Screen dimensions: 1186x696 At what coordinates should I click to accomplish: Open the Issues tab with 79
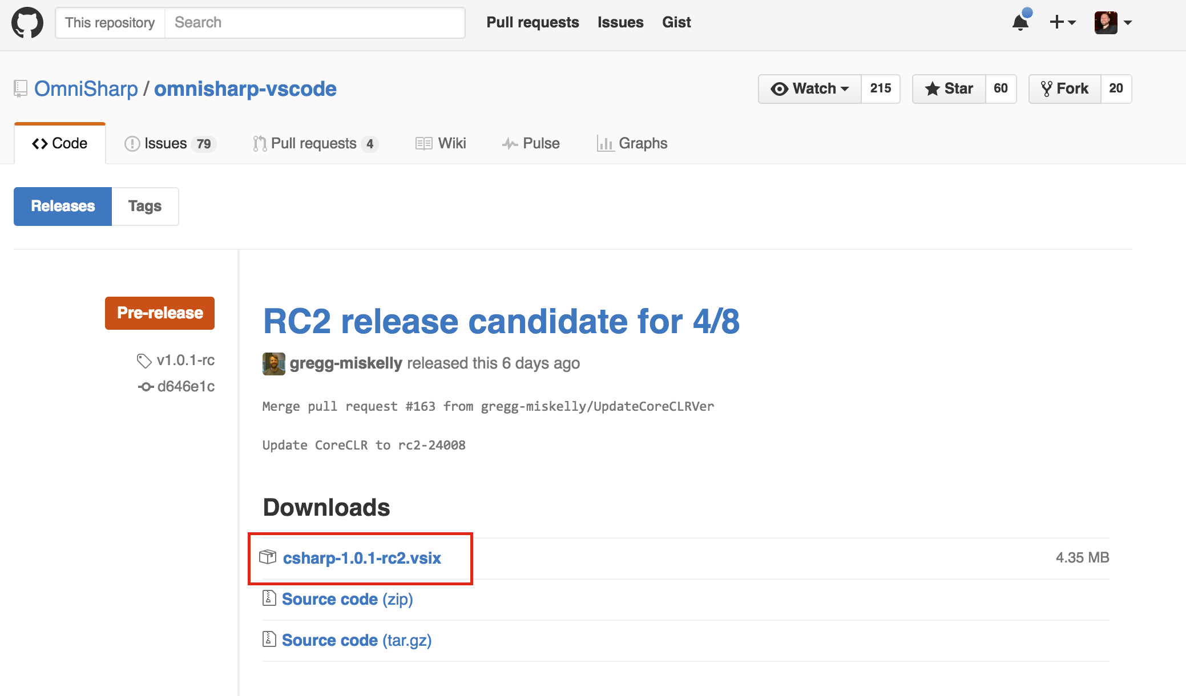coord(170,144)
